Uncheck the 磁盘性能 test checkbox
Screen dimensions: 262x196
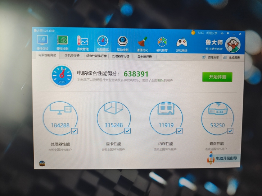(230, 131)
